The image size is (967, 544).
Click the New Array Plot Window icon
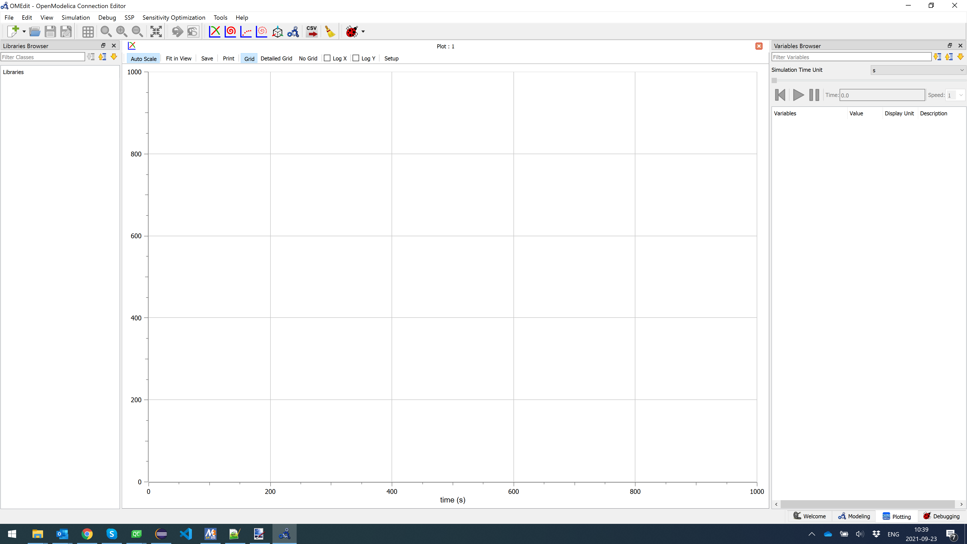click(x=246, y=31)
